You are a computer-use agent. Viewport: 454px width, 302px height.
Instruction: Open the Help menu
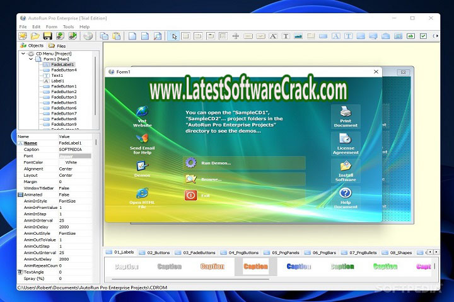pyautogui.click(x=84, y=26)
